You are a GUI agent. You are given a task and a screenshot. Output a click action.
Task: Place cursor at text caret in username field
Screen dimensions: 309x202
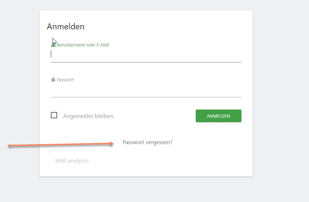[x=51, y=54]
